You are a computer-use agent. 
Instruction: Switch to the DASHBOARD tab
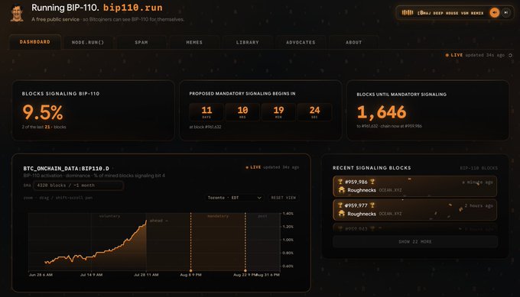35,42
